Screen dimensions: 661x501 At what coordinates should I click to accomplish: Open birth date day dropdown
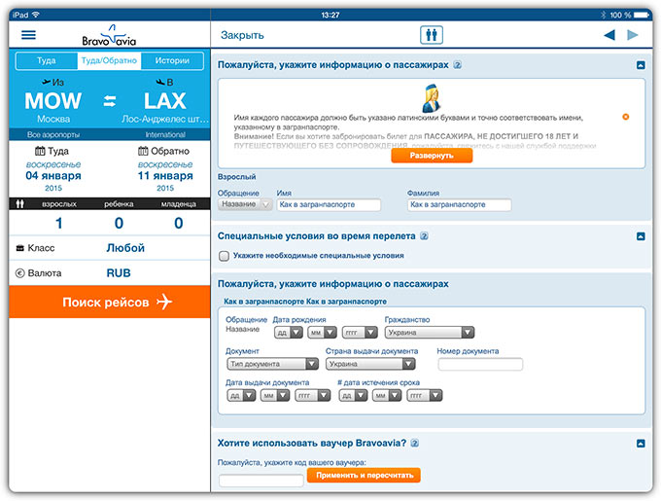click(x=289, y=333)
